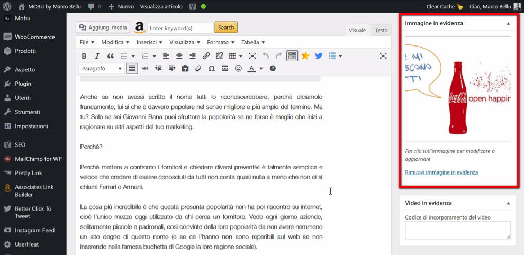Insert or edit a link
Viewport: 524px width, 255px height.
(206, 56)
